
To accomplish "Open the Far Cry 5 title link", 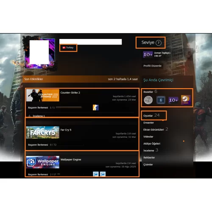I will pyautogui.click(x=66, y=130).
